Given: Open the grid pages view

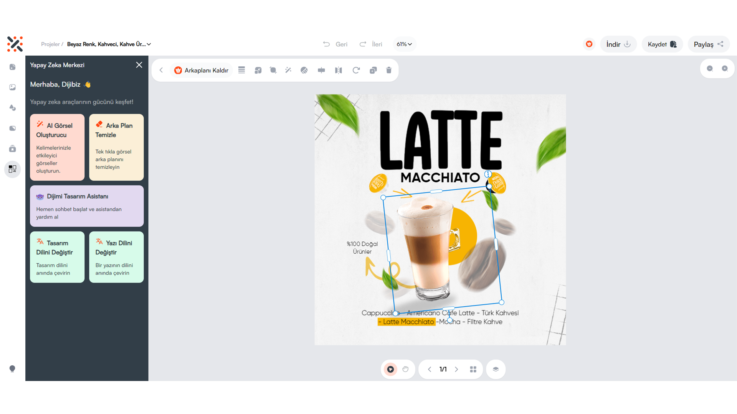Looking at the screenshot, I should click(x=473, y=369).
